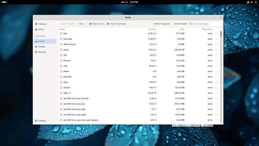This screenshot has width=259, height=146.
Task: Click the Install AppImage button
Action: coord(117,24)
